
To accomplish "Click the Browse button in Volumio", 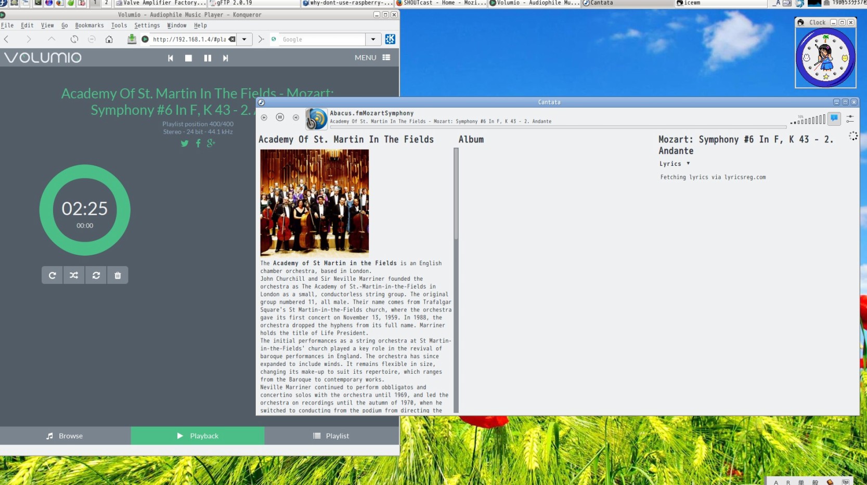I will click(65, 436).
